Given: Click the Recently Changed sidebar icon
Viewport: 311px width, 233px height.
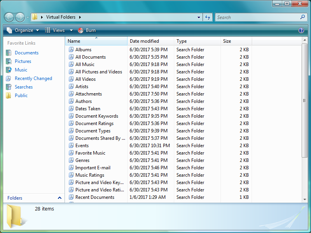Looking at the screenshot, I should [x=9, y=78].
